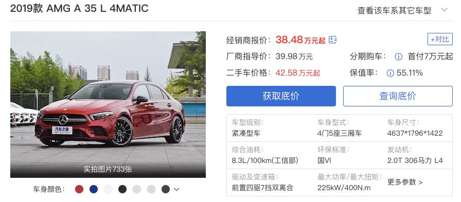Select the red body color swatch
Screen dimensions: 461x202
(79, 189)
